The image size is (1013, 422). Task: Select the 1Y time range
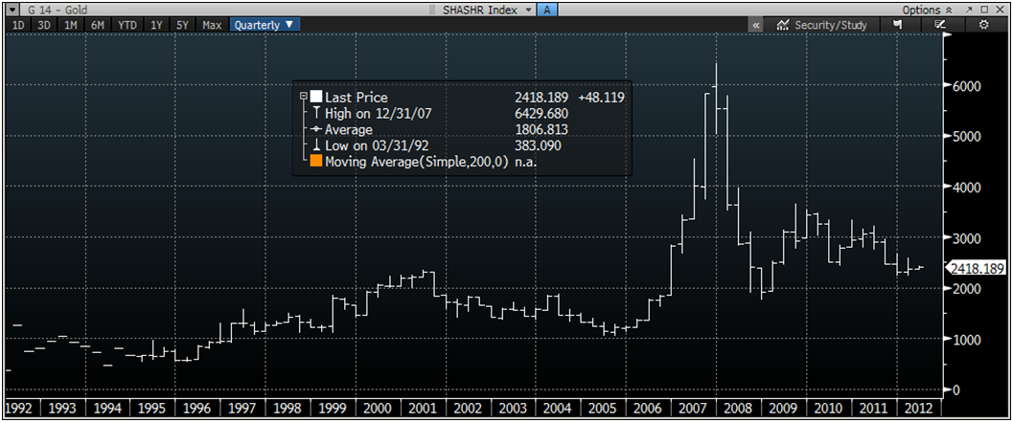[155, 25]
